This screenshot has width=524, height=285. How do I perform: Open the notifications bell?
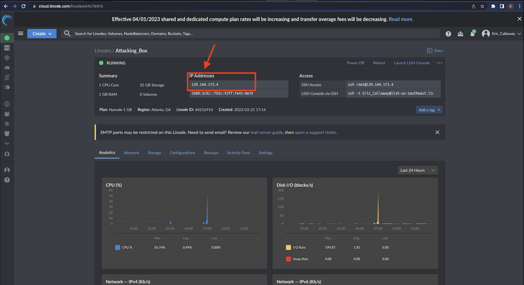coord(472,34)
